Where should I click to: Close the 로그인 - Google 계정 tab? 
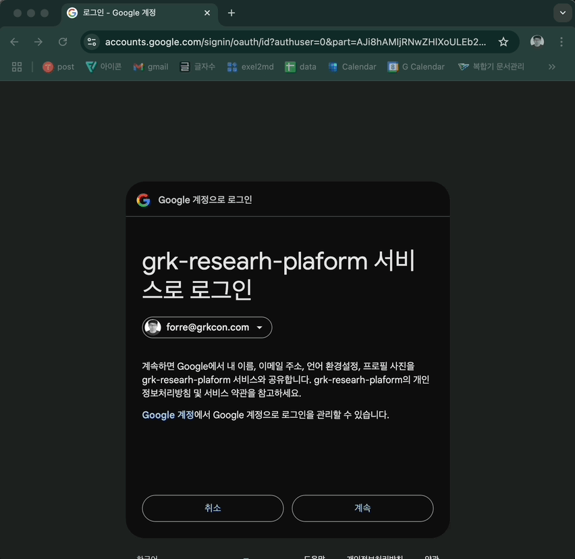coord(207,13)
